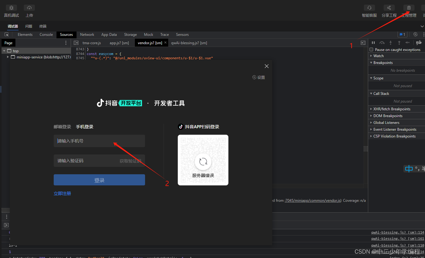The image size is (425, 258).
Task: Click get verification code (获取验证码)
Action: (x=131, y=161)
